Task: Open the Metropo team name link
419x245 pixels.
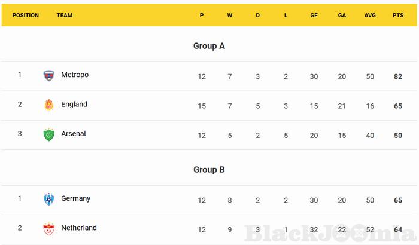Action: tap(75, 75)
